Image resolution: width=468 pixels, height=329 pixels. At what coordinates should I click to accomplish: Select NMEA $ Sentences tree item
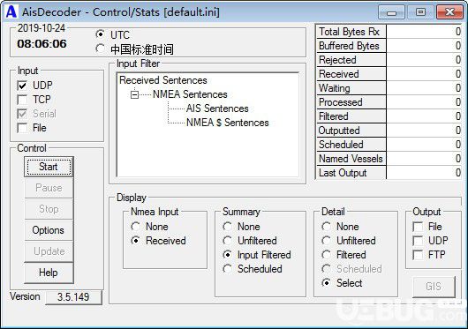228,123
